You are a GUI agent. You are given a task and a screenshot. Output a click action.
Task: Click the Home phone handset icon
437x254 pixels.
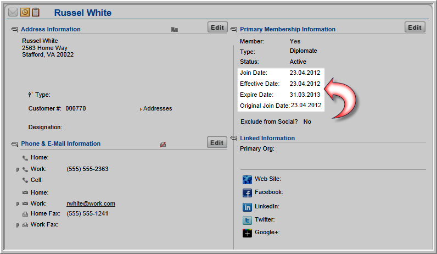click(25, 158)
